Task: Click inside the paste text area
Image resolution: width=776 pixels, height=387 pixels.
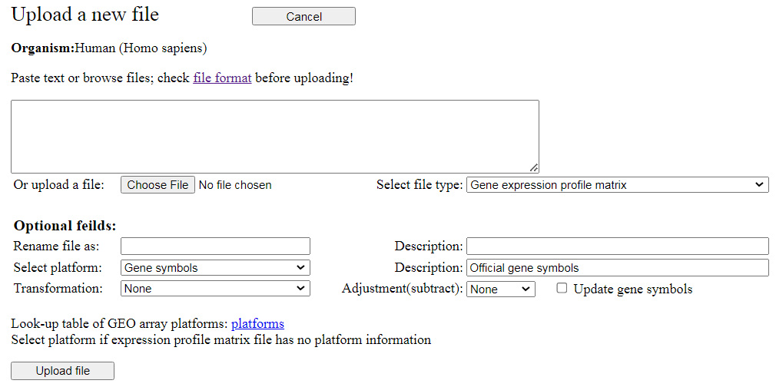Action: coord(274,136)
